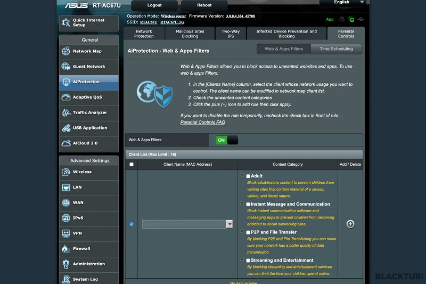426x284 pixels.
Task: Check Streaming and Entertainment category
Action: [x=248, y=261]
